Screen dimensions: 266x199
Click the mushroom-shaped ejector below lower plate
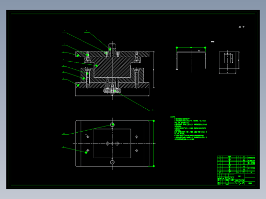[112, 91]
